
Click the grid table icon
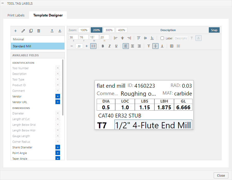coord(172,46)
